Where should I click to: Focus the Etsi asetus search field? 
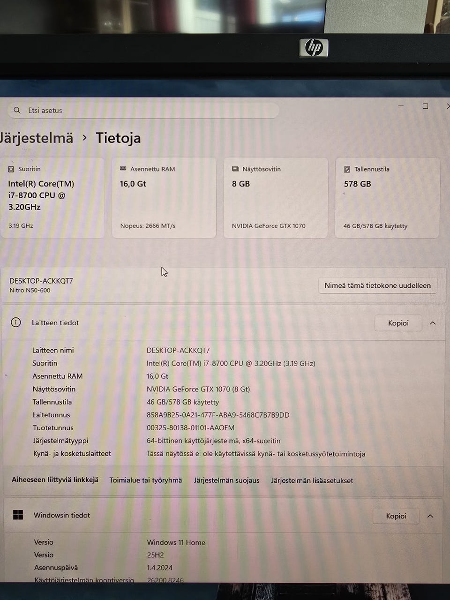click(x=143, y=111)
